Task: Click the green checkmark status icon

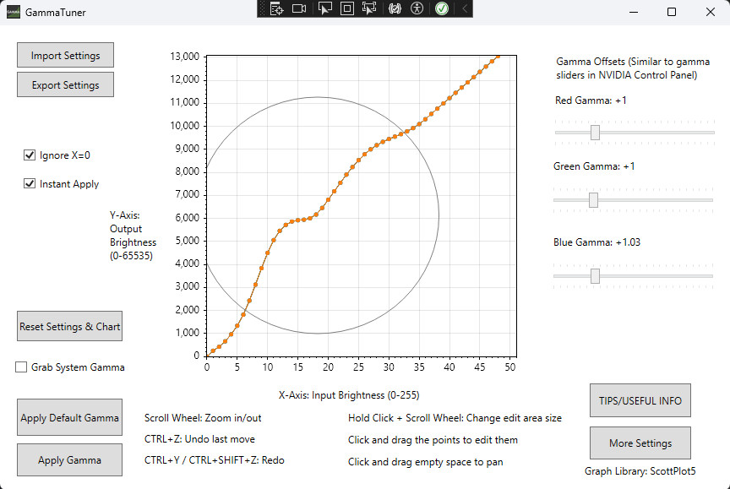Action: (442, 8)
